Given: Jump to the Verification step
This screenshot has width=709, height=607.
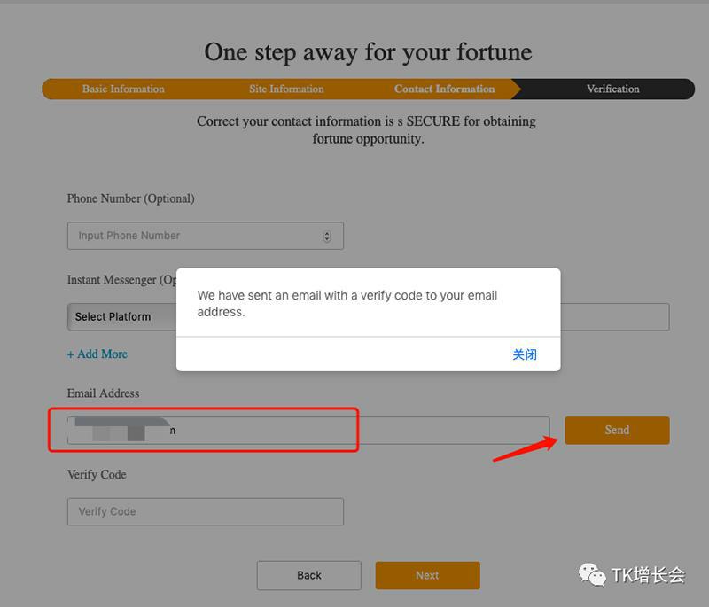Looking at the screenshot, I should pos(612,89).
